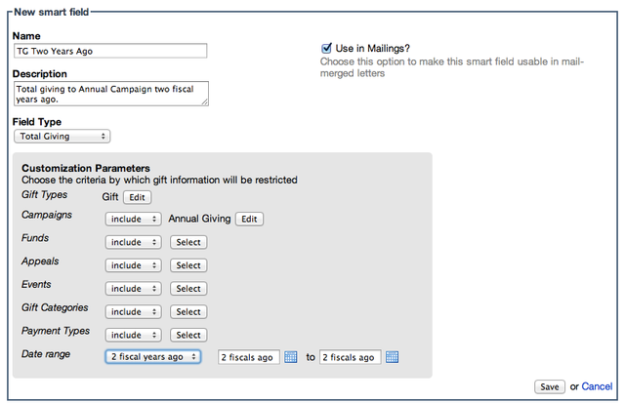Expand the Date range preset dropdown
The width and height of the screenshot is (625, 403).
(x=153, y=357)
